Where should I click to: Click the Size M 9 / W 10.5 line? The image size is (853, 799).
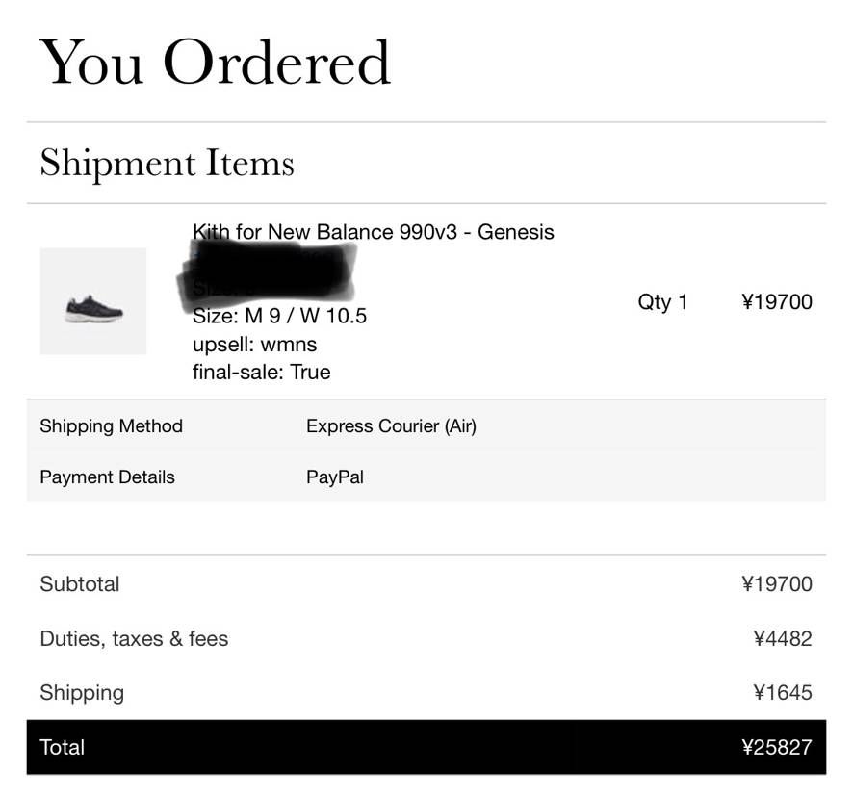point(279,316)
